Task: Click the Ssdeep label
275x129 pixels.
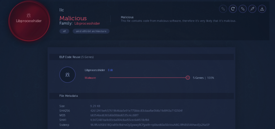Action: pyautogui.click(x=64, y=125)
